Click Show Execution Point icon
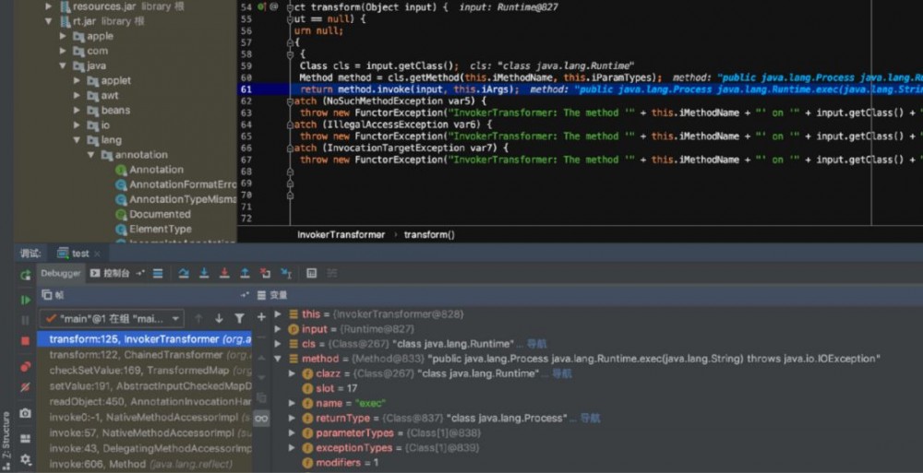 [x=158, y=274]
